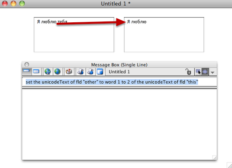Screen dimensions: 232x168
Task: Click the unicodeText command line field
Action: click(120, 82)
